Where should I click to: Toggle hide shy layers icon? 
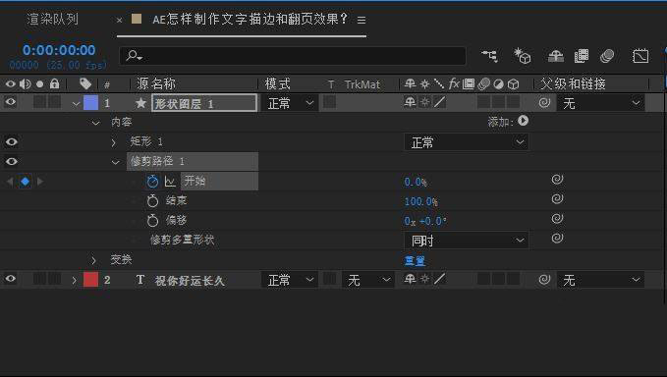pos(556,56)
